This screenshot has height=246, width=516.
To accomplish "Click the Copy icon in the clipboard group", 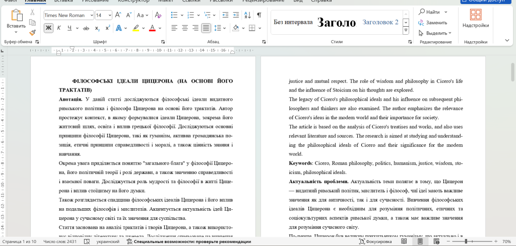I will click(x=32, y=22).
